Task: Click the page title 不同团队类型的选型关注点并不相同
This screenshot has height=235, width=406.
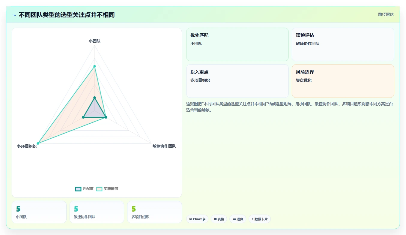Action: coord(67,15)
